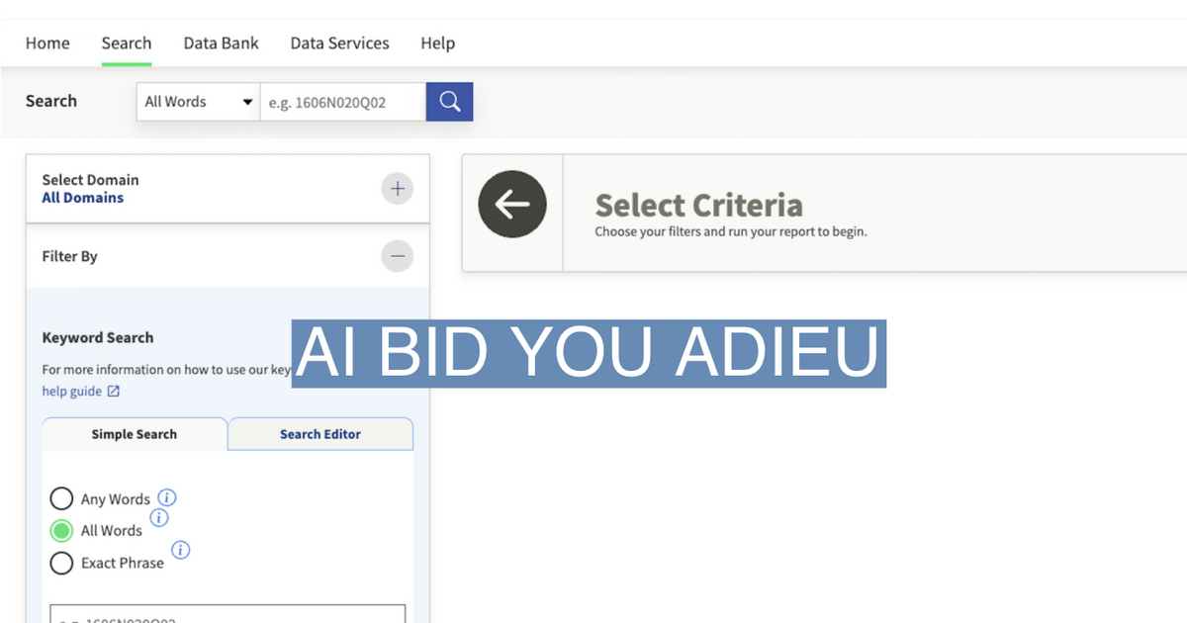Select the All Words radio button

tap(61, 531)
